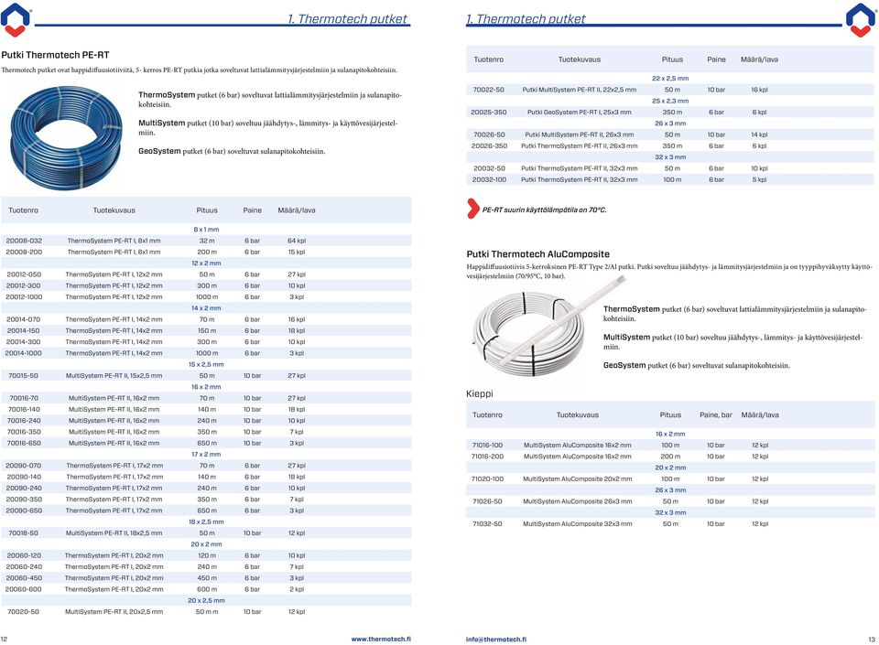Select product number 70026-50
Image resolution: width=879 pixels, height=645 pixels.
pyautogui.click(x=488, y=134)
